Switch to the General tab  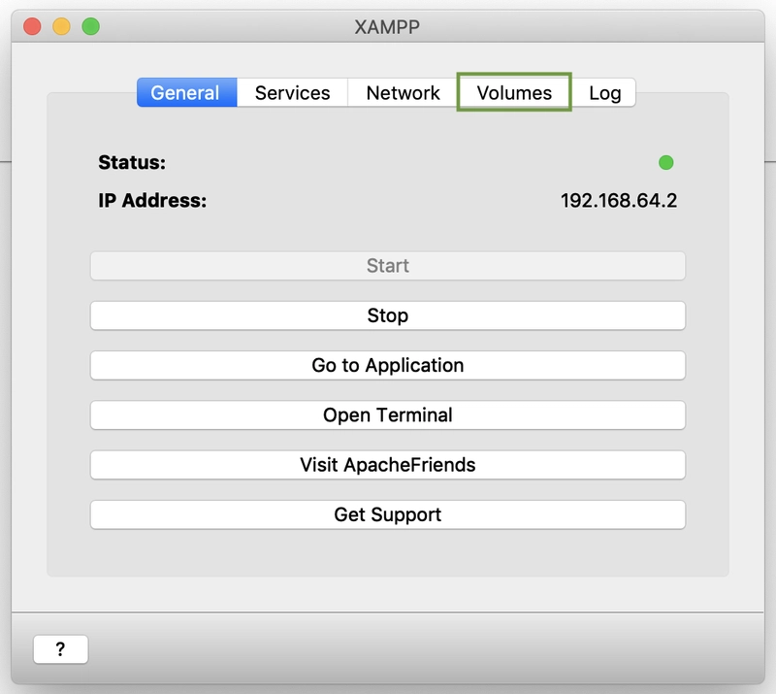[x=186, y=92]
